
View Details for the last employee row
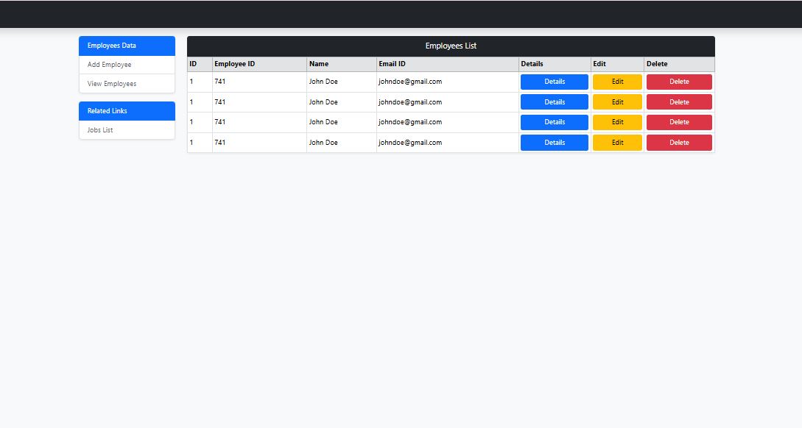554,142
